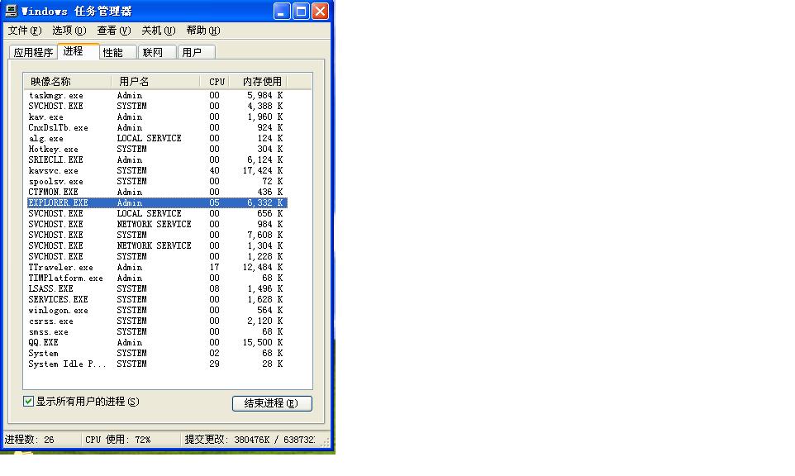Screen dimensions: 795x476
Task: Select the CnxDslTb.exe process
Action: [x=156, y=128]
